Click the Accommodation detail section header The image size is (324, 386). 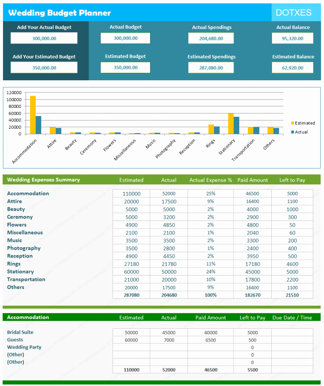pyautogui.click(x=28, y=317)
